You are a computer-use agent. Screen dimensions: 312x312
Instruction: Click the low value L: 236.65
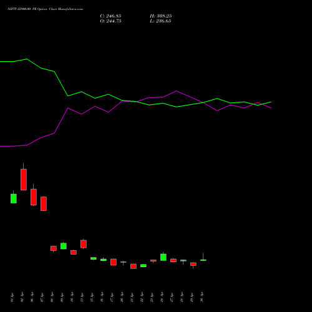pos(160,21)
